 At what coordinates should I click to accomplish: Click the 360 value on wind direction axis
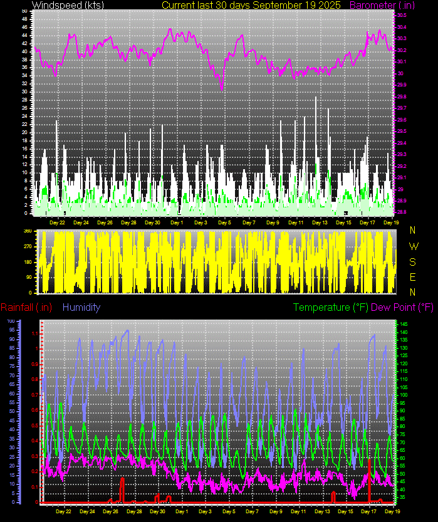(x=28, y=231)
